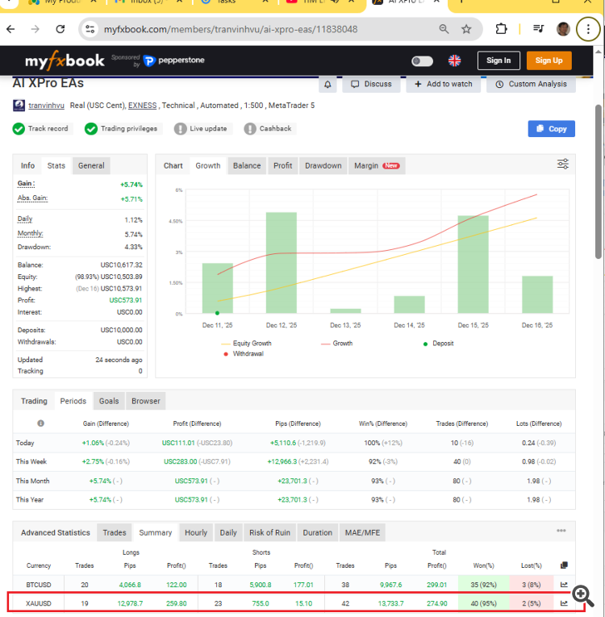Click tranvinhvu user avatar

tap(19, 106)
